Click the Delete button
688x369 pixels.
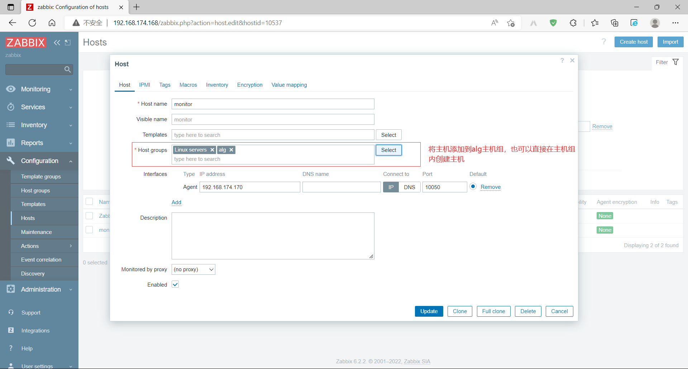point(528,311)
